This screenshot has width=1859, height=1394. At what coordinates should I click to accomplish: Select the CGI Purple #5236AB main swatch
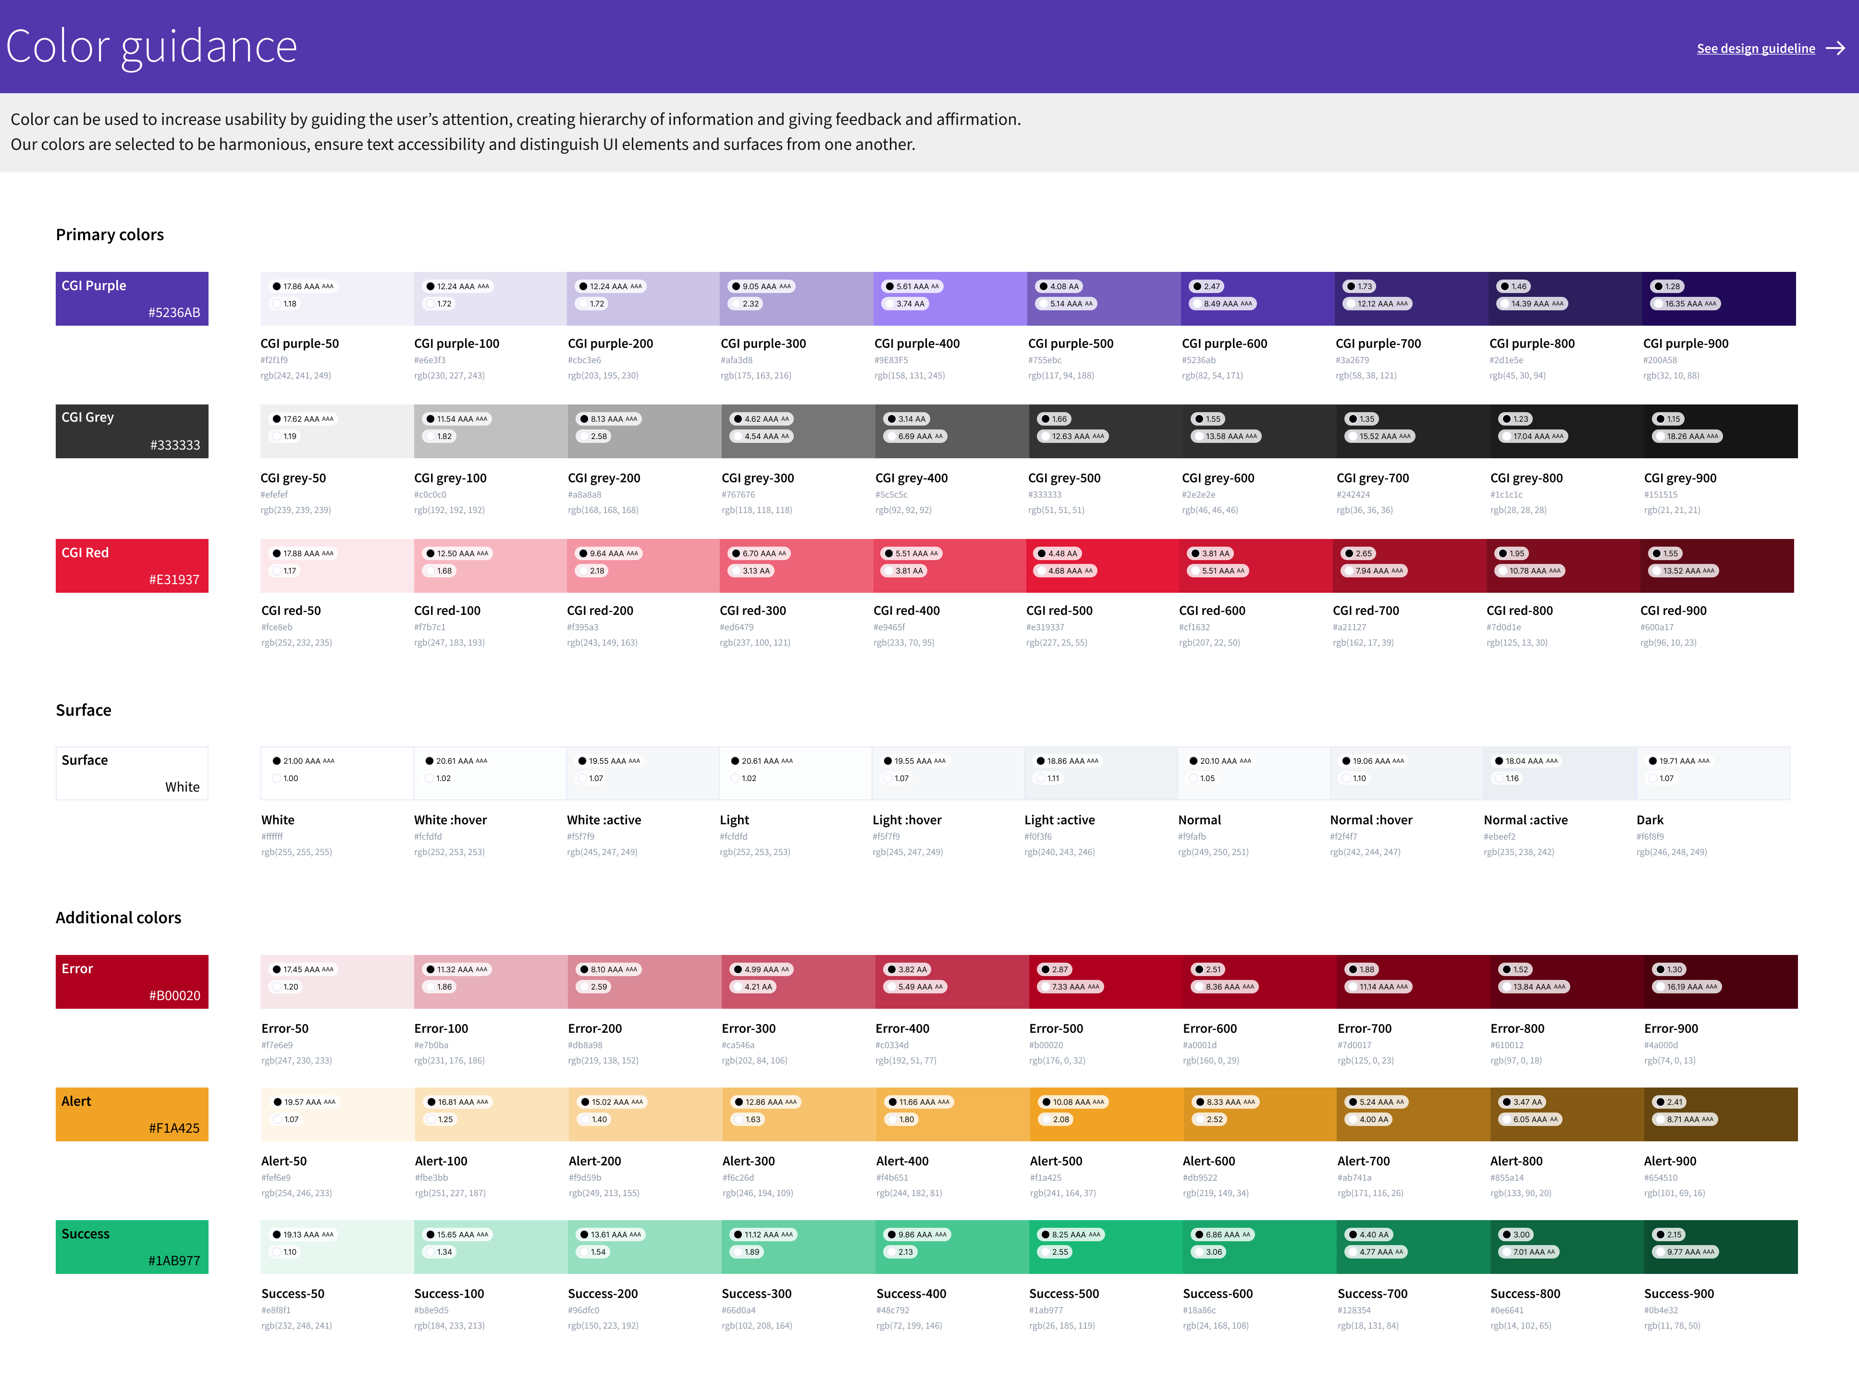[x=132, y=298]
